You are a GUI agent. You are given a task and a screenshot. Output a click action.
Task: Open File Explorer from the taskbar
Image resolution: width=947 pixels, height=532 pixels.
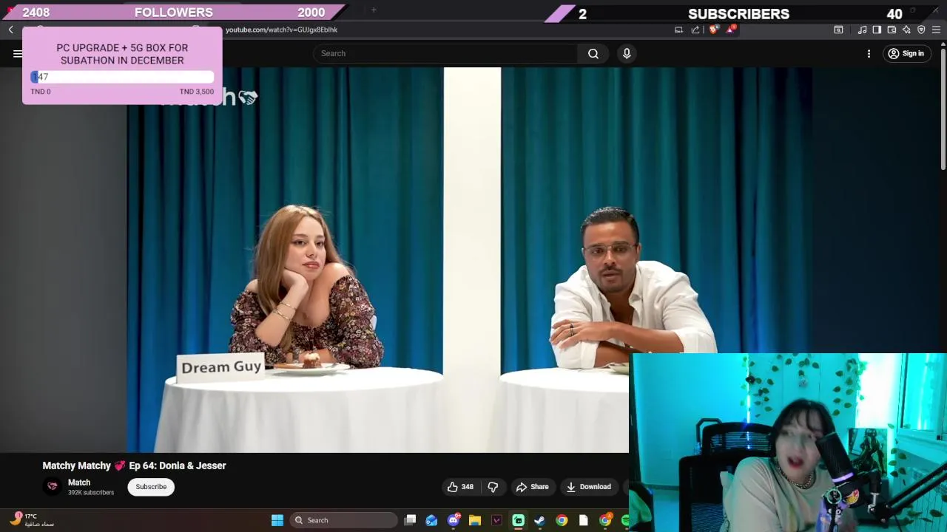point(475,520)
